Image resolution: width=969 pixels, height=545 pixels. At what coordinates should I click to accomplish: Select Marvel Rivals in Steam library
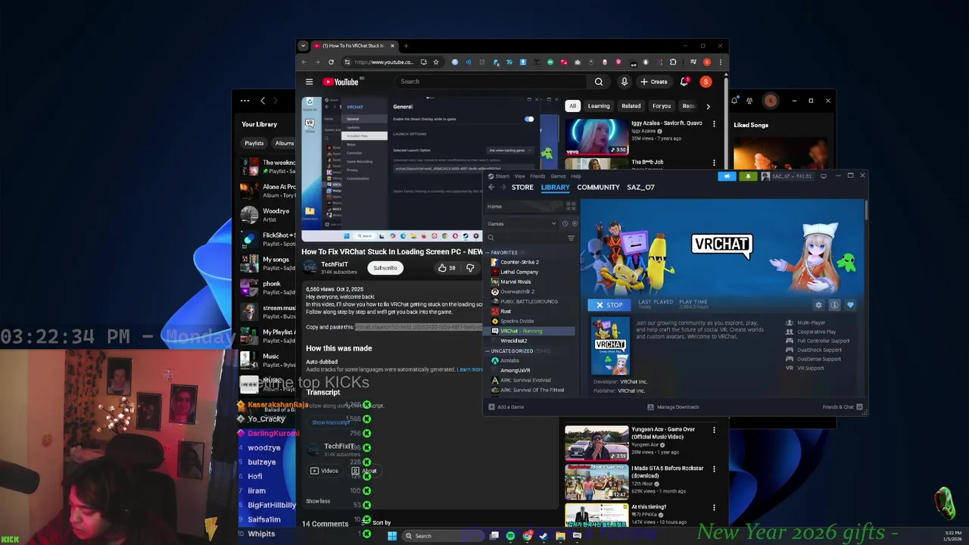(515, 282)
